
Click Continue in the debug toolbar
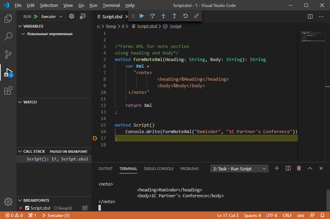(141, 16)
